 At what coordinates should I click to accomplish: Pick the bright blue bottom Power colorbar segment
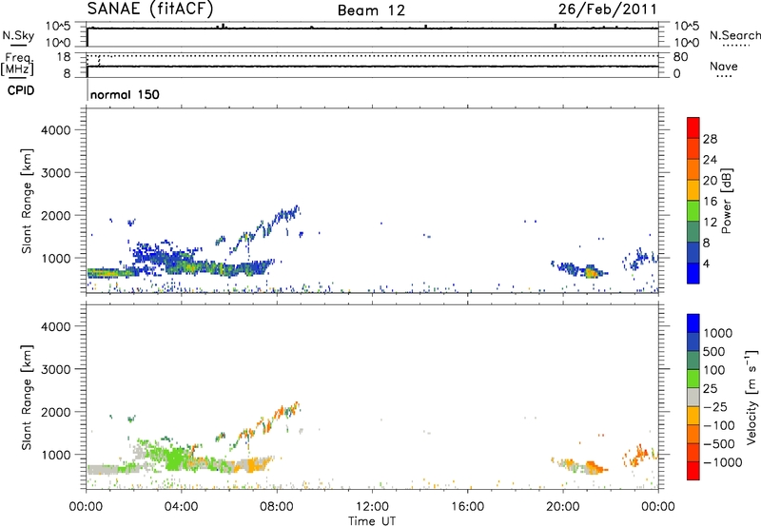tap(693, 273)
